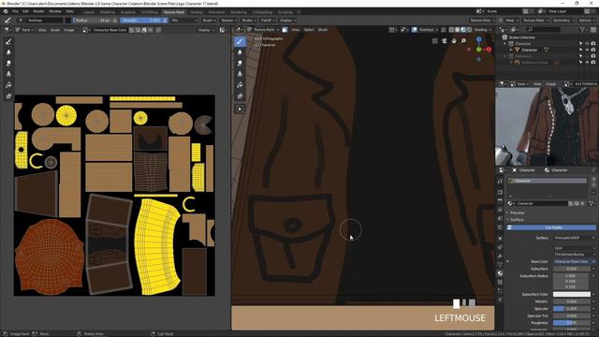Screen dimensions: 599x337
Task: Toggle render camera for Reference Image
Action: [593, 63]
